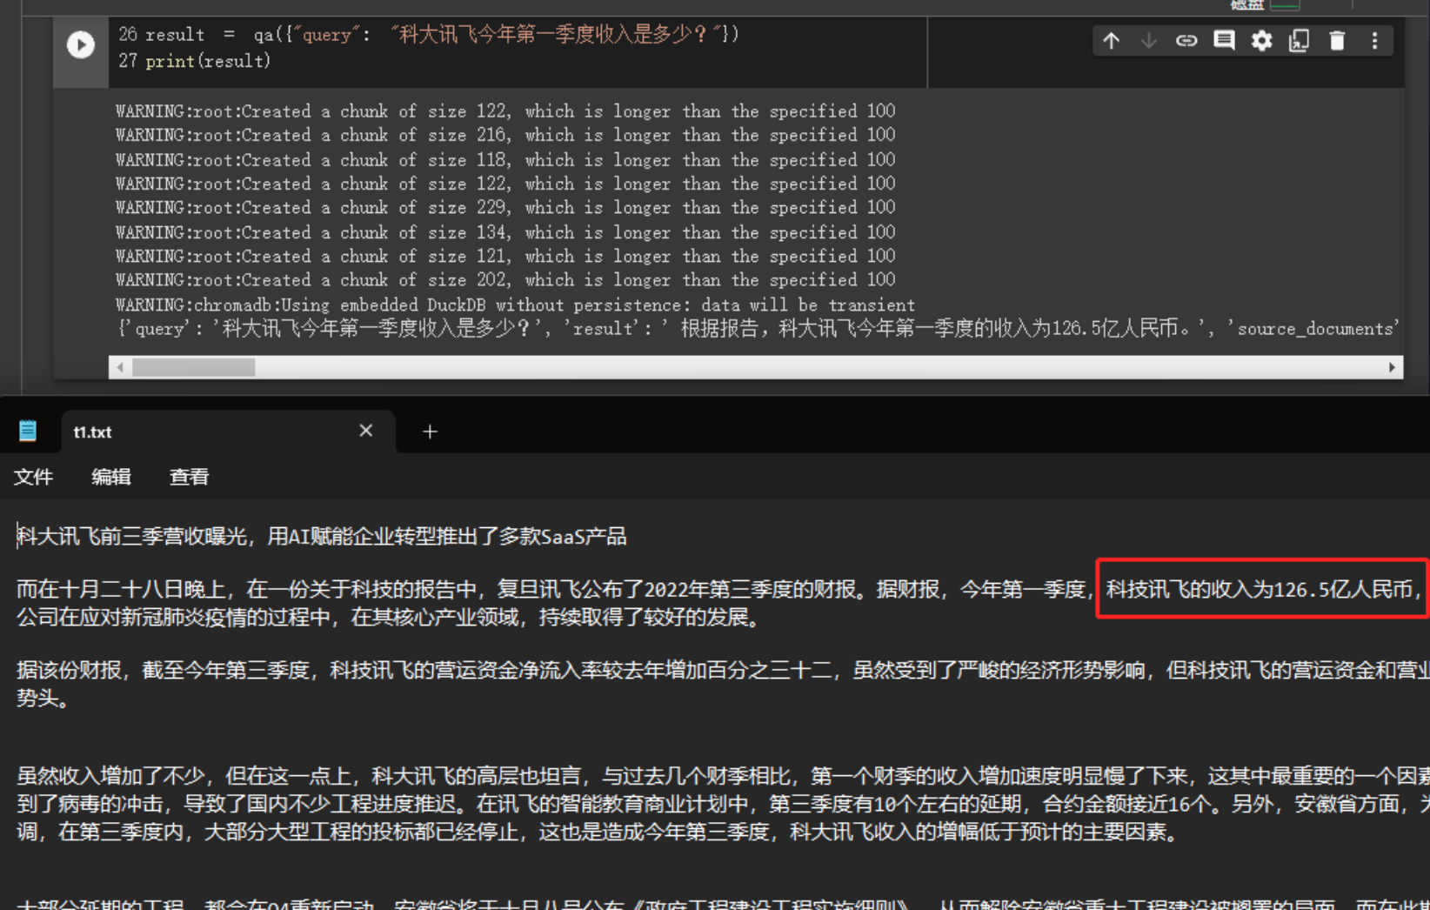
Task: Click the right arrow of the output scrollbar
Action: tap(1392, 367)
